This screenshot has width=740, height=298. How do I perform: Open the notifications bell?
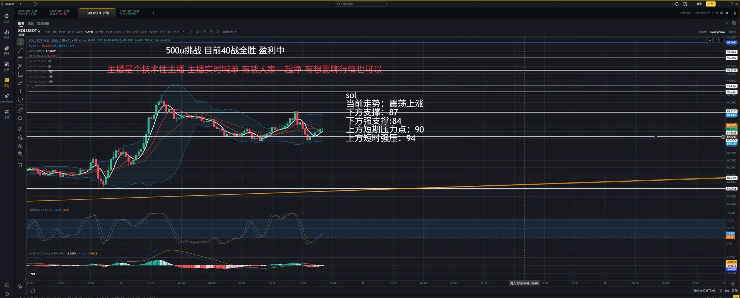pyautogui.click(x=677, y=4)
